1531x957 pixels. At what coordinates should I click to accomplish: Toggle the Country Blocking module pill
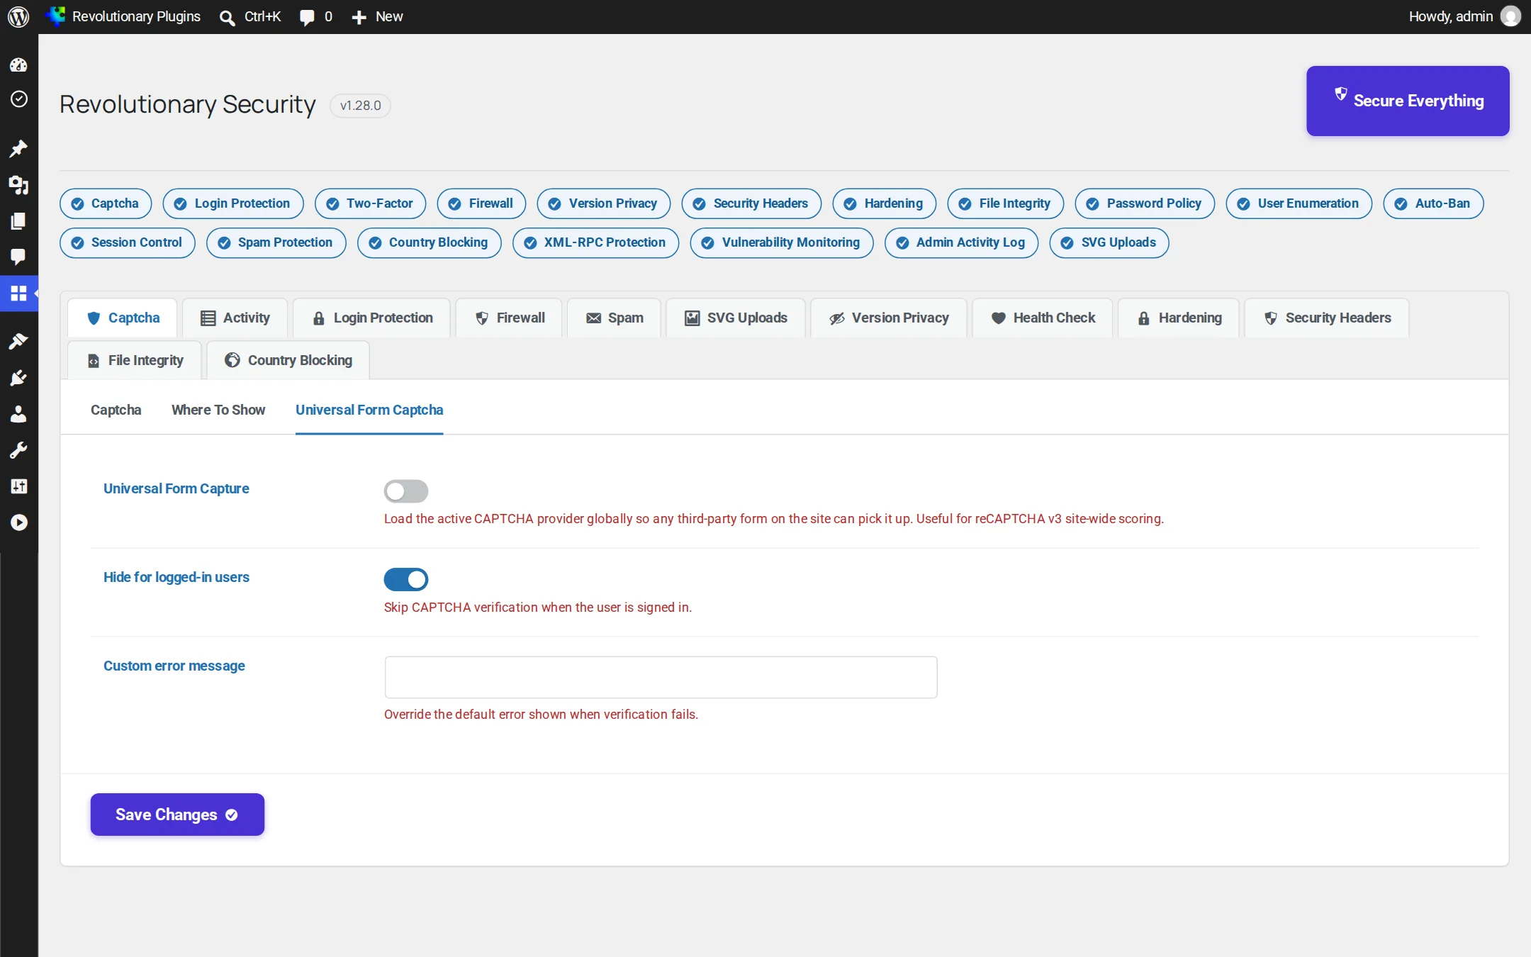pos(430,242)
